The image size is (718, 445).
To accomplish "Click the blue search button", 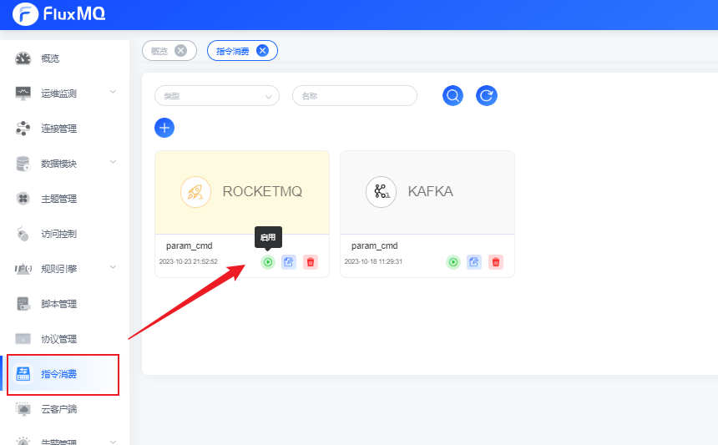I will 453,96.
